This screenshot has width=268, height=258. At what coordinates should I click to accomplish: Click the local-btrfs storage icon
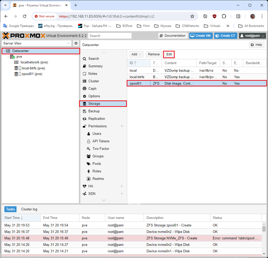point(16,68)
